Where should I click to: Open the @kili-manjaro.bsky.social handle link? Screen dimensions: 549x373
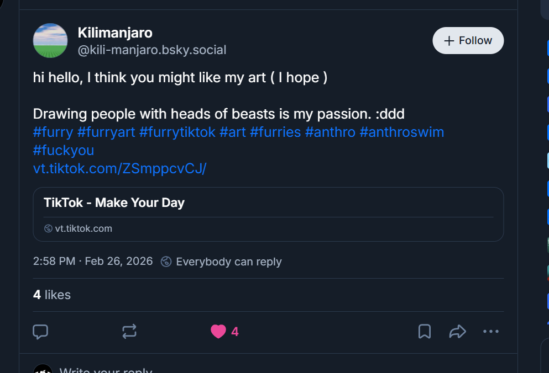click(151, 50)
